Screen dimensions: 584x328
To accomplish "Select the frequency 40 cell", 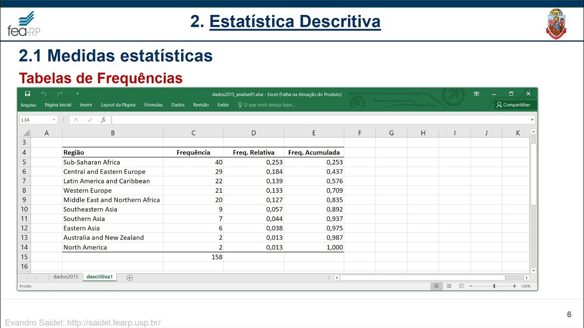I will (x=193, y=162).
